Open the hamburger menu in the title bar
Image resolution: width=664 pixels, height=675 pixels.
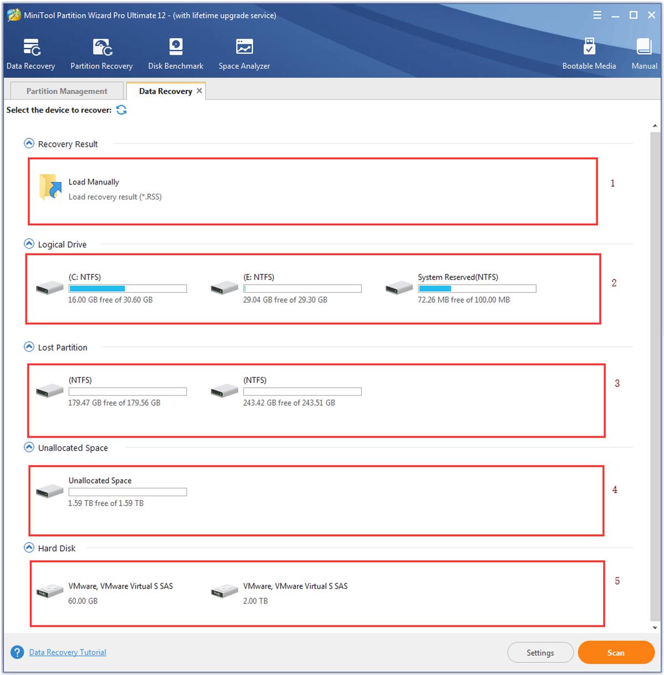597,15
